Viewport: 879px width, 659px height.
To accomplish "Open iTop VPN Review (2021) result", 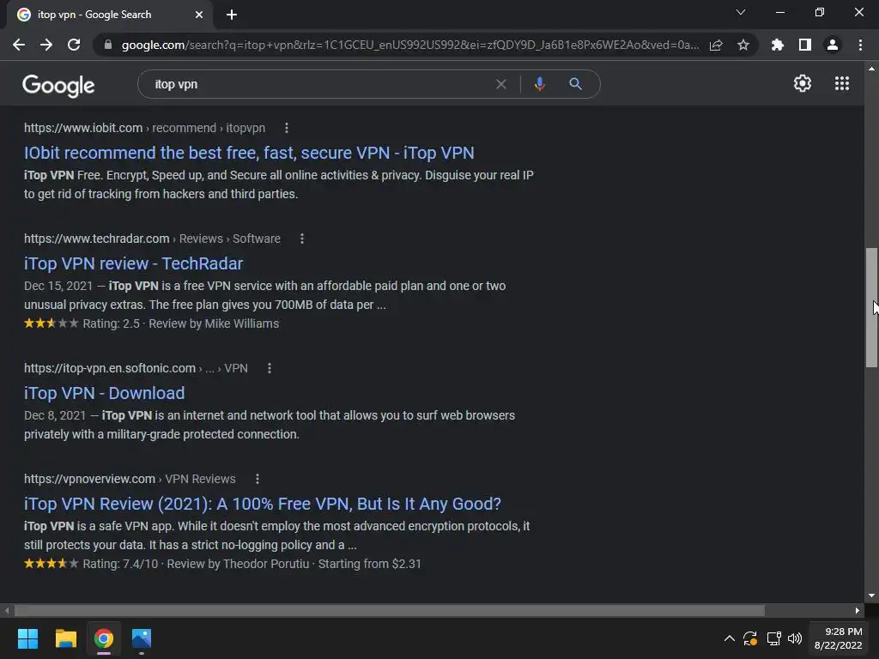I will pyautogui.click(x=263, y=504).
